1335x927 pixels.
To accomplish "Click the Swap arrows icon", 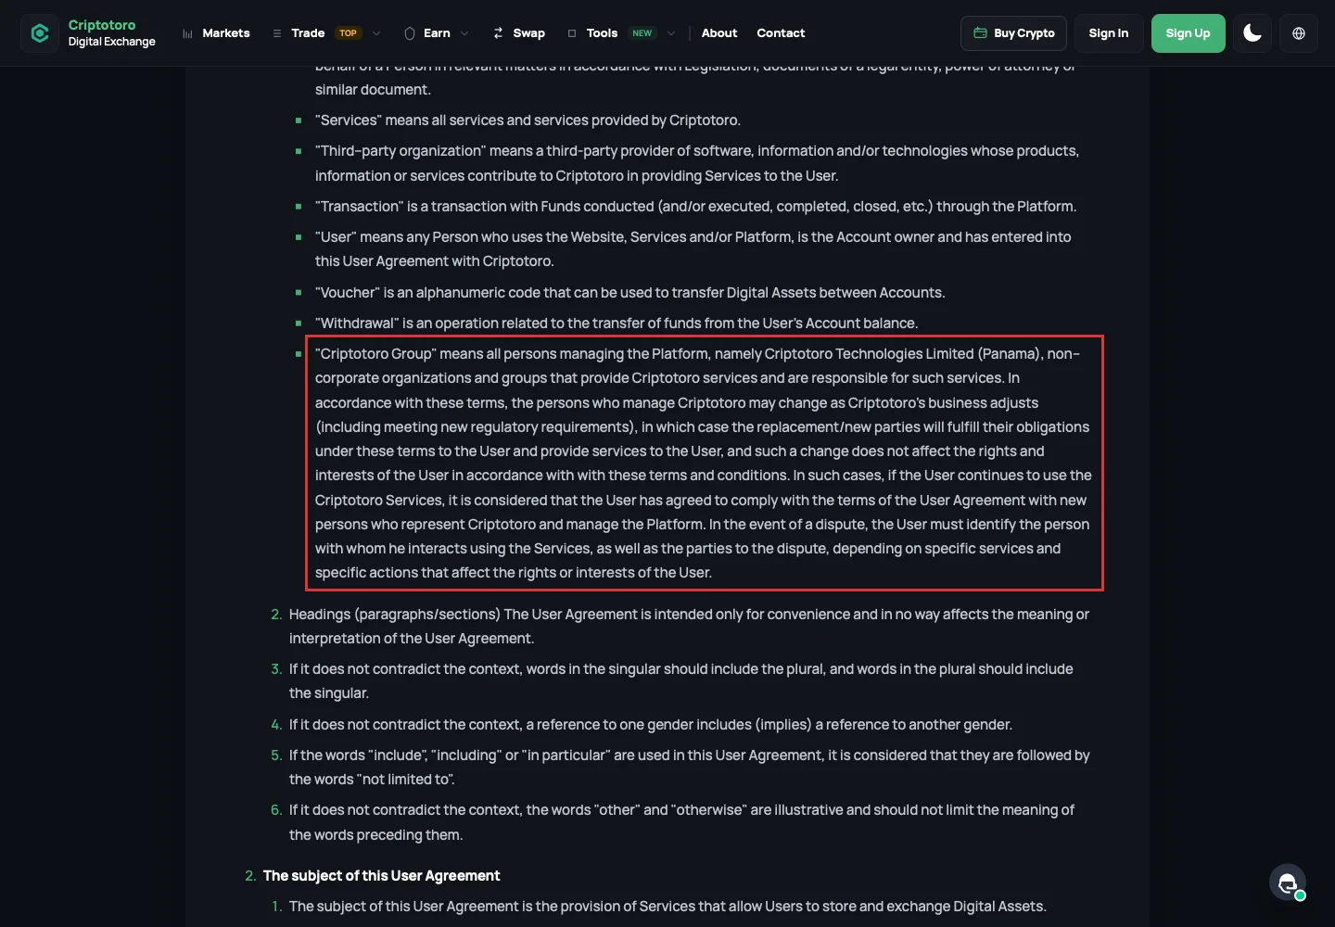I will click(x=499, y=33).
